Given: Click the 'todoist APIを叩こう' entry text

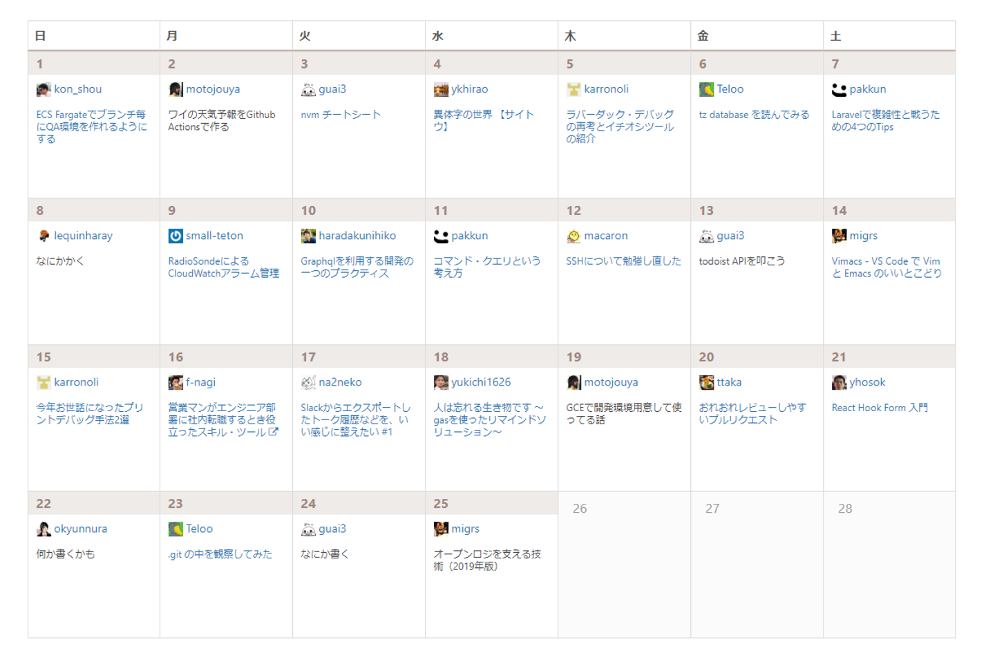Looking at the screenshot, I should (x=741, y=261).
